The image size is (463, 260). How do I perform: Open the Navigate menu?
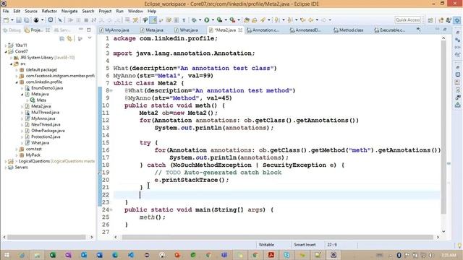pyautogui.click(x=69, y=12)
